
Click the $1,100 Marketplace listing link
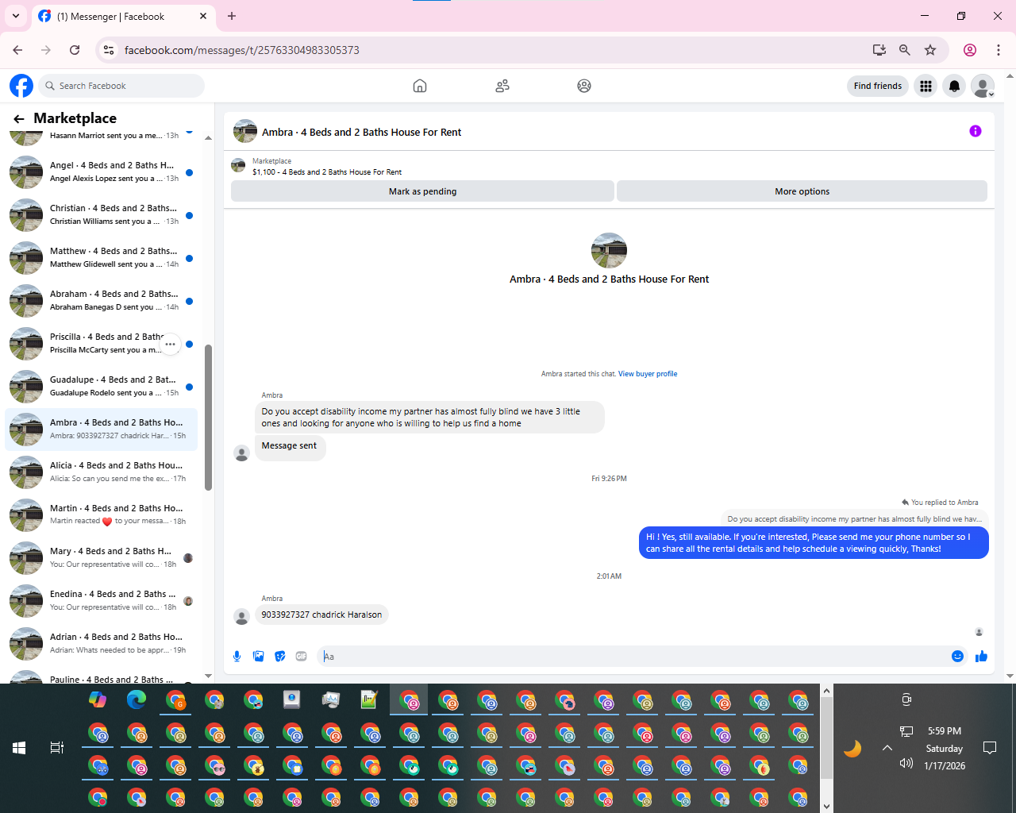(327, 172)
